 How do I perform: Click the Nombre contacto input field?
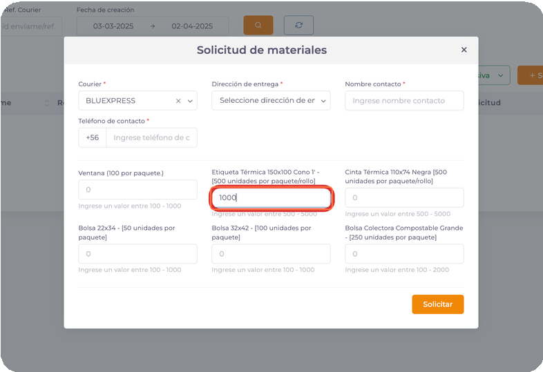[404, 101]
